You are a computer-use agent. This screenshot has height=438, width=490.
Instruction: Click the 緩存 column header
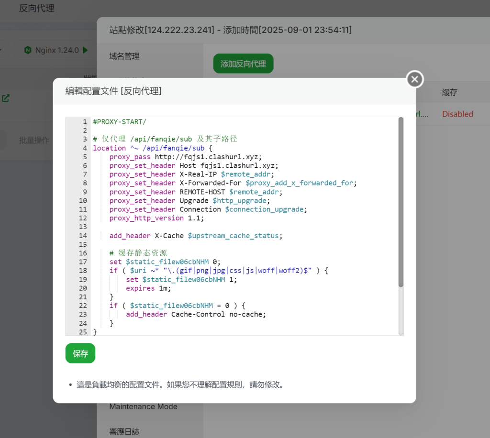point(450,92)
